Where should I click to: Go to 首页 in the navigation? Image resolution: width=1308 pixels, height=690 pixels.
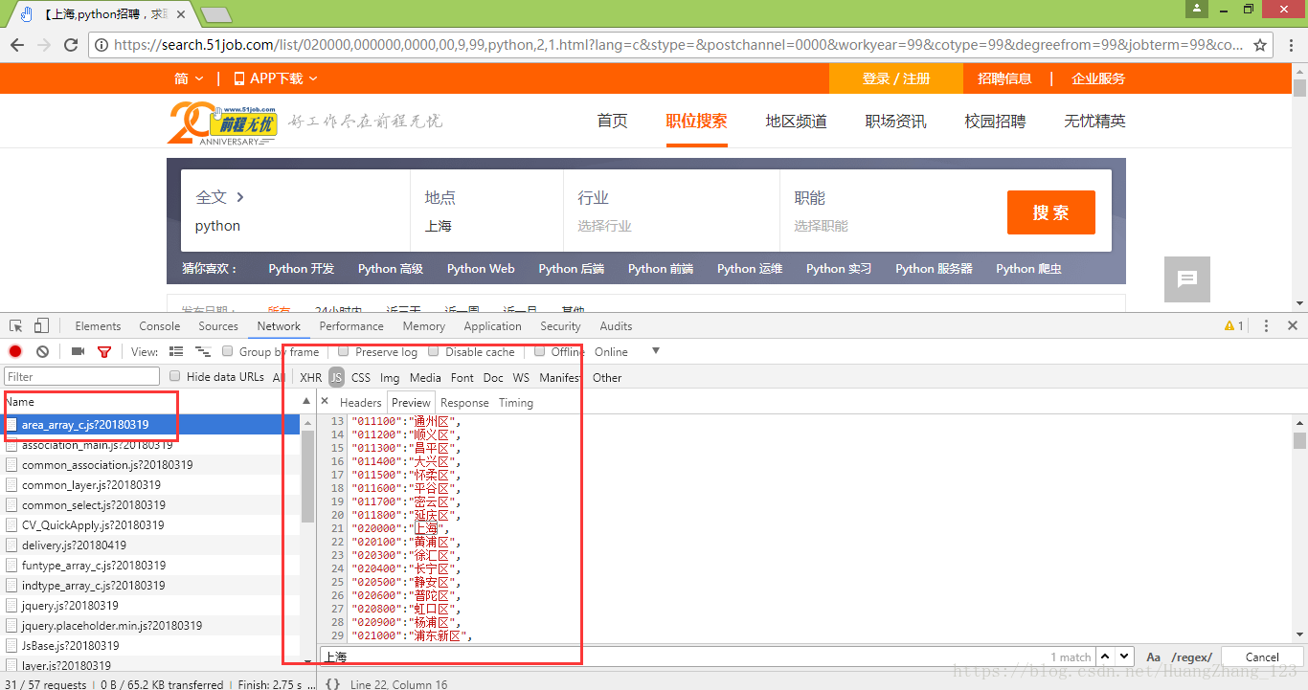612,122
